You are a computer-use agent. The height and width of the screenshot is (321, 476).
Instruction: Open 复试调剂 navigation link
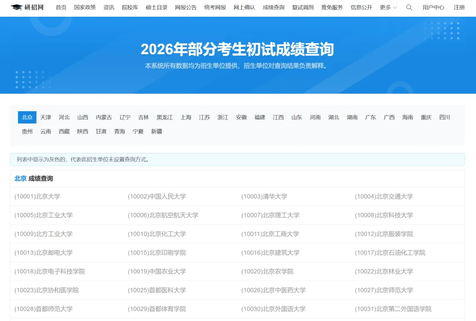pyautogui.click(x=303, y=7)
